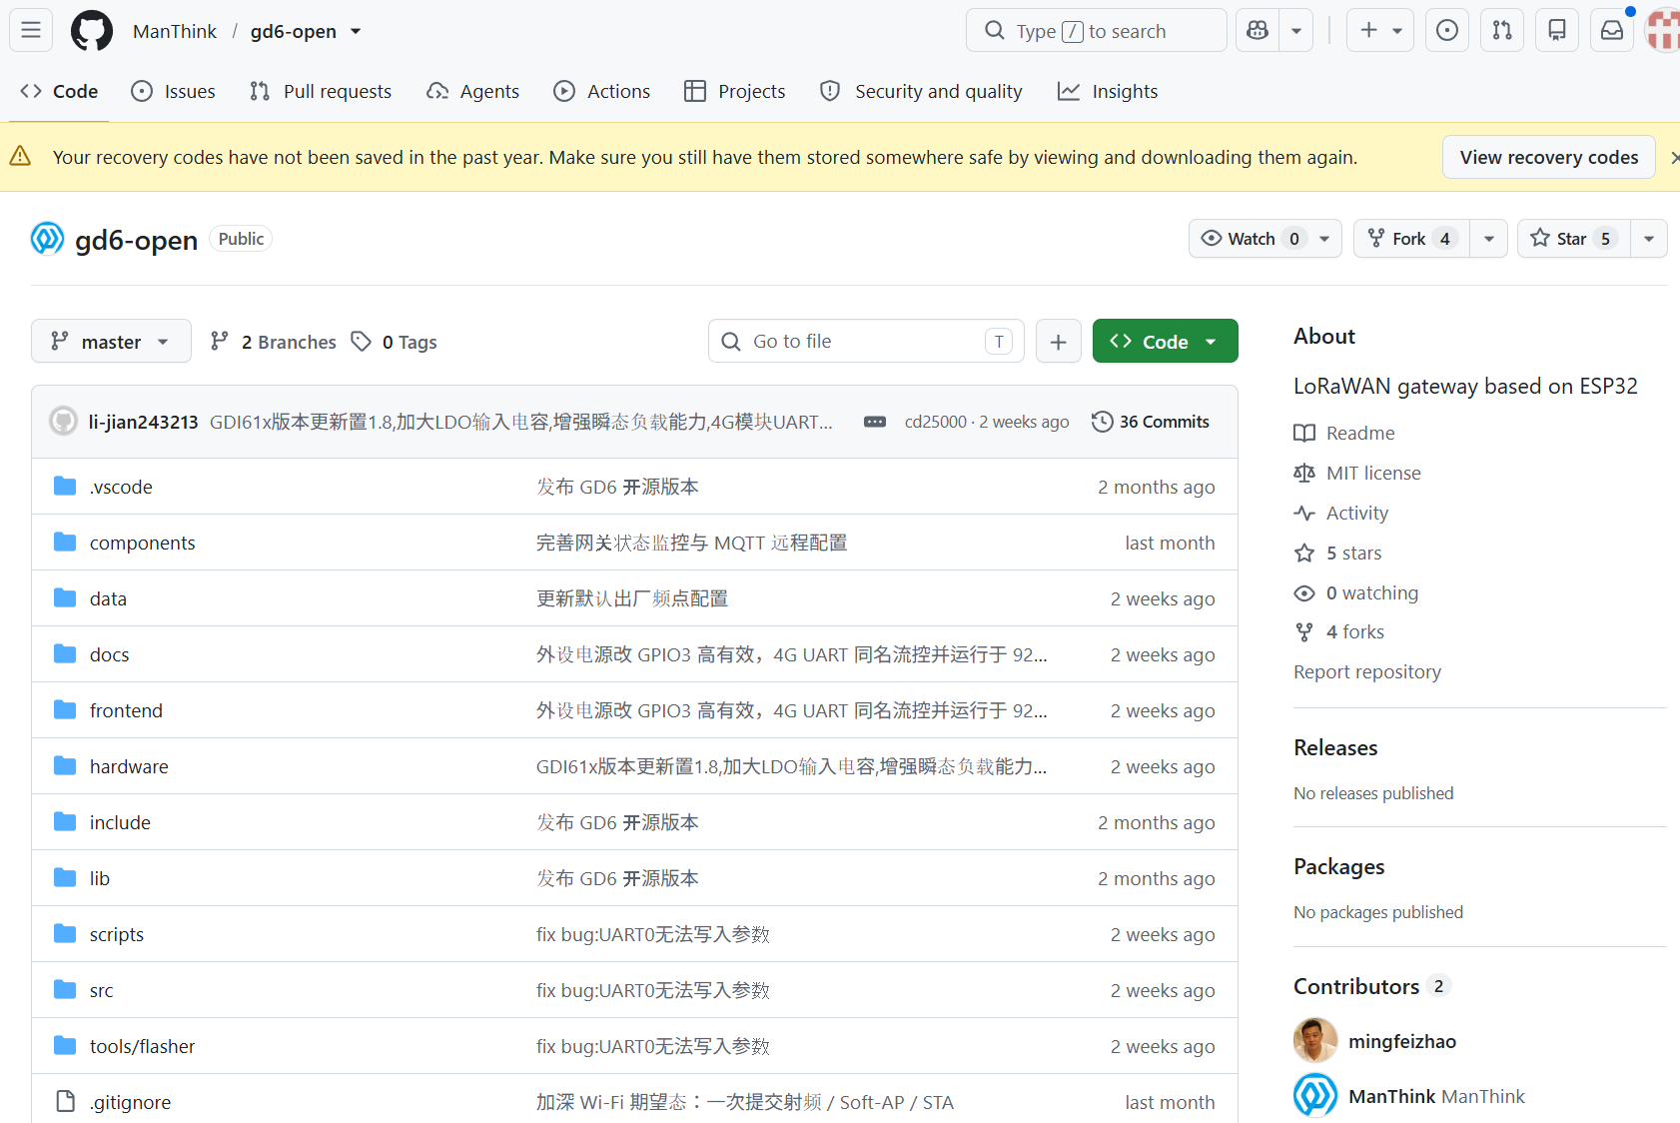Expand the Fork options arrow
The width and height of the screenshot is (1680, 1123).
(1489, 239)
